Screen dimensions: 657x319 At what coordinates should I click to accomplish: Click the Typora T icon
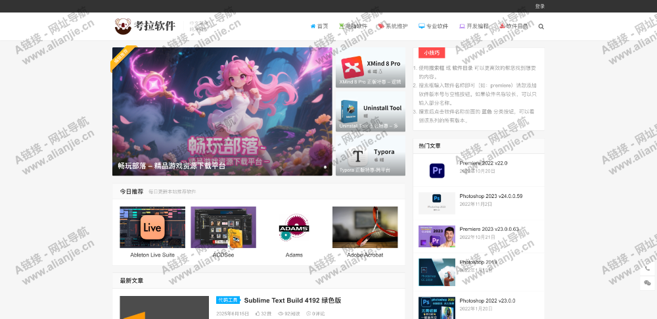[x=357, y=156]
